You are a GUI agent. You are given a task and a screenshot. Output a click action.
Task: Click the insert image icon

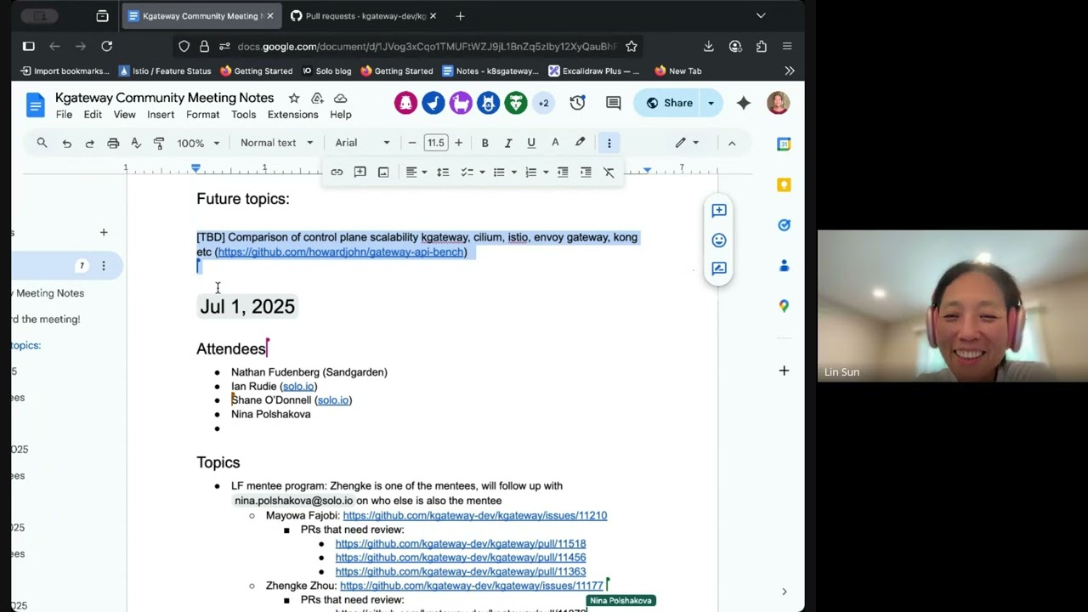(x=383, y=172)
